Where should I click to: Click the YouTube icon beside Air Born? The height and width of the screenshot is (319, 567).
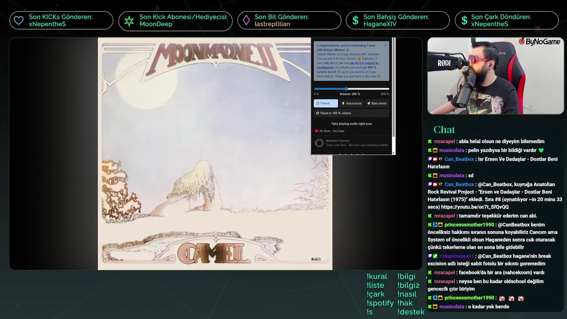316,131
